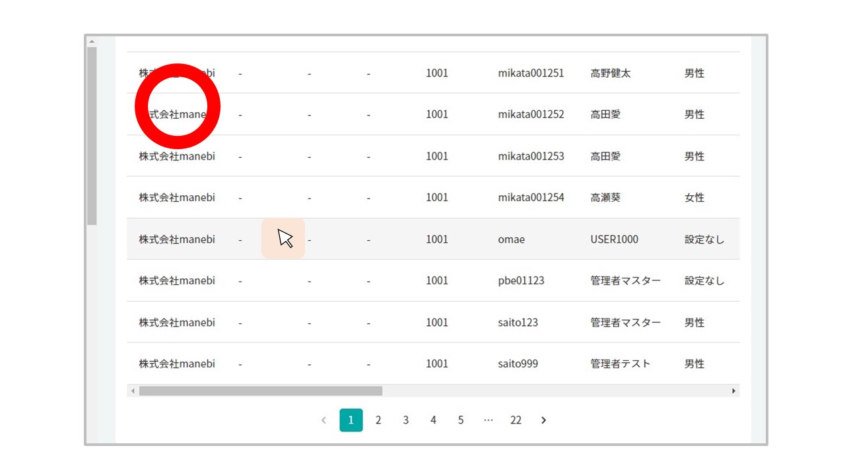Click horizontal scrollbar left arrow
This screenshot has width=845, height=475.
(x=133, y=391)
